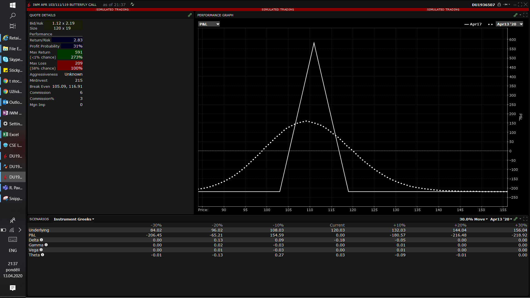Click the Delta info icon
The height and width of the screenshot is (298, 530).
[41, 240]
